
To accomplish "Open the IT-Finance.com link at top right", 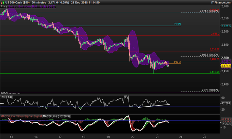I will click(221, 2).
